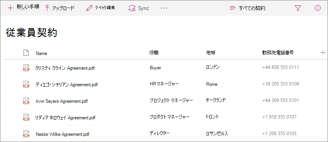Click the file type column header icon
Screen dimensions: 328x142
[26, 53]
